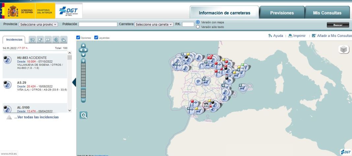Viewport: 352px width, 156px height.
Task: Click '...Ver todas las incidencias' link
Action: (x=36, y=117)
